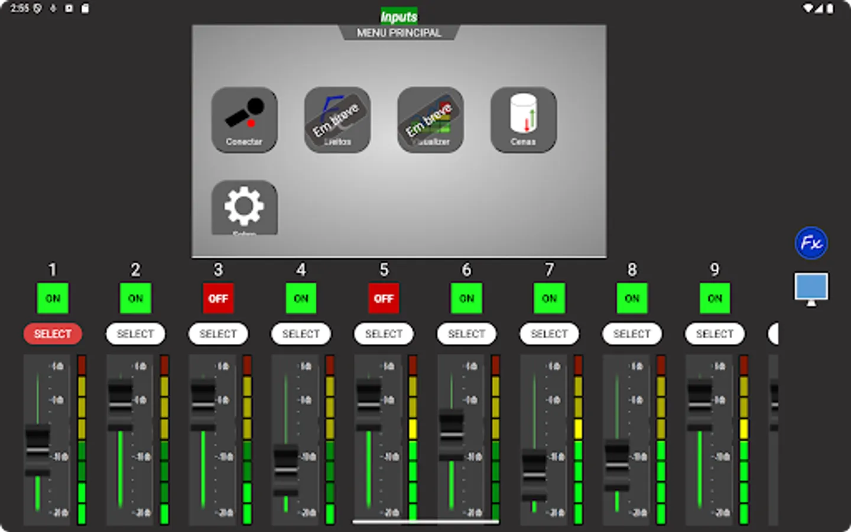The height and width of the screenshot is (532, 851).
Task: Select channel 2 with its SELECT button
Action: [135, 334]
